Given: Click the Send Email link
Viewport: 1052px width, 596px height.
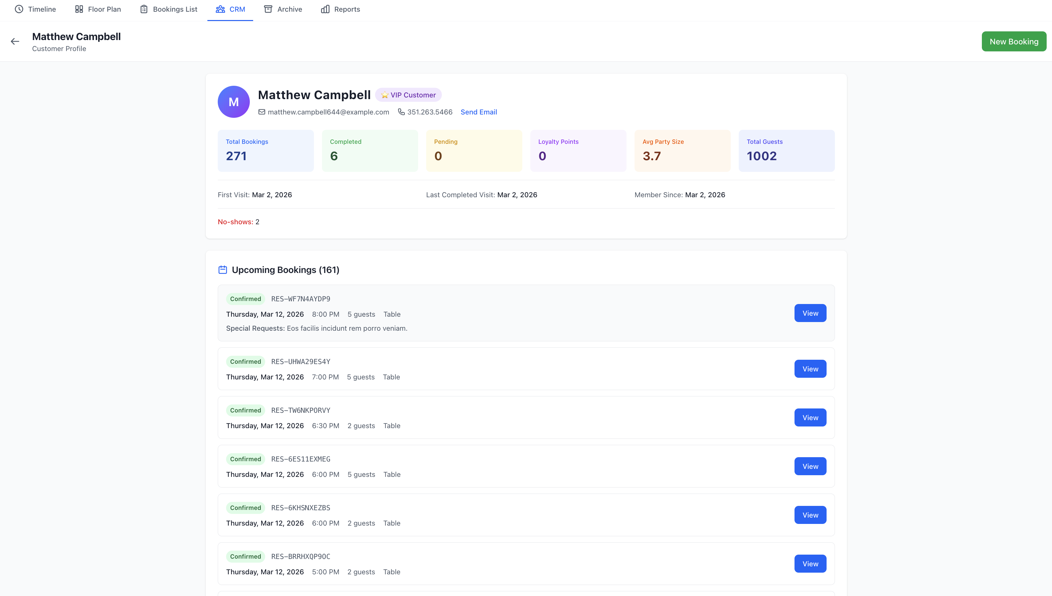Looking at the screenshot, I should tap(479, 112).
